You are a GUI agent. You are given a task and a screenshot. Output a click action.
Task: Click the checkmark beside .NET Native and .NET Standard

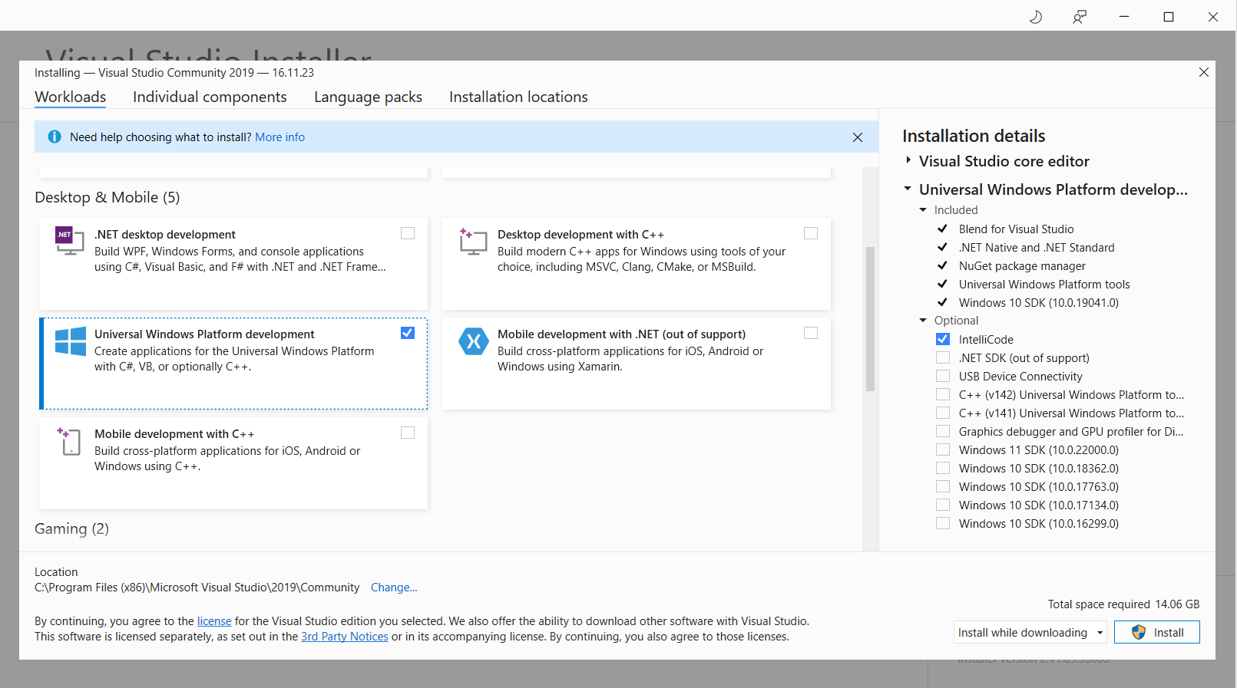[x=942, y=247]
